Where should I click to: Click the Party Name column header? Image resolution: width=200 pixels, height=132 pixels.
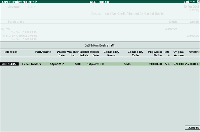coord(43,52)
